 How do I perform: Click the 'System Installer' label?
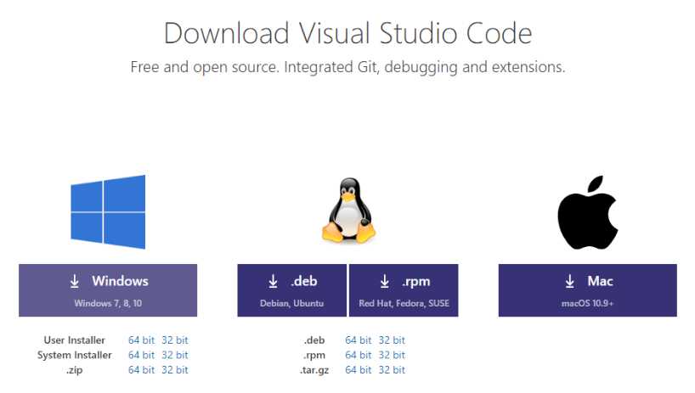(75, 355)
